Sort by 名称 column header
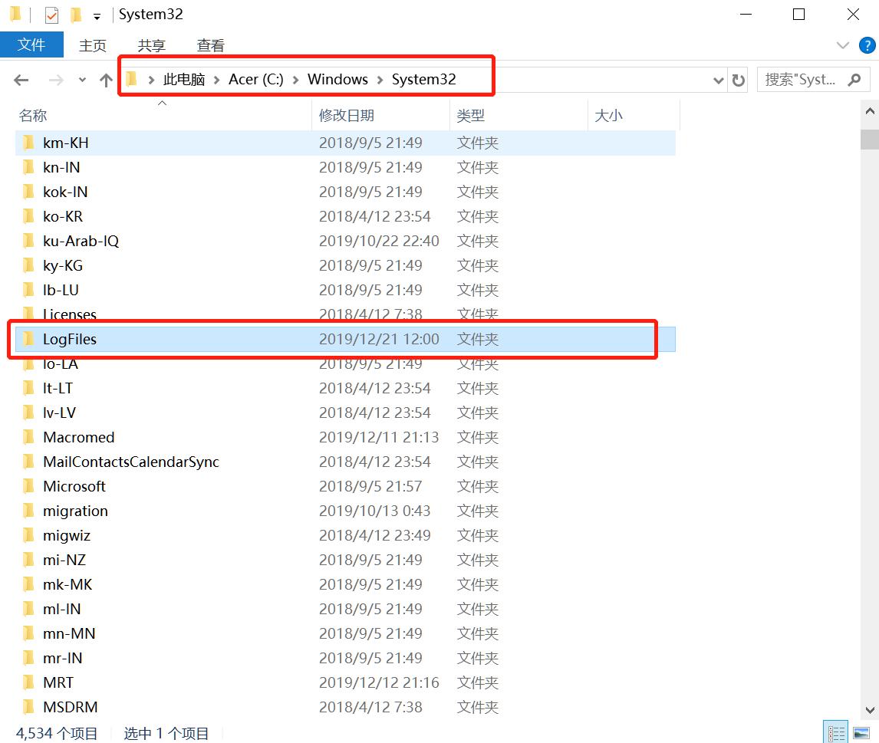The height and width of the screenshot is (743, 879). (x=163, y=116)
